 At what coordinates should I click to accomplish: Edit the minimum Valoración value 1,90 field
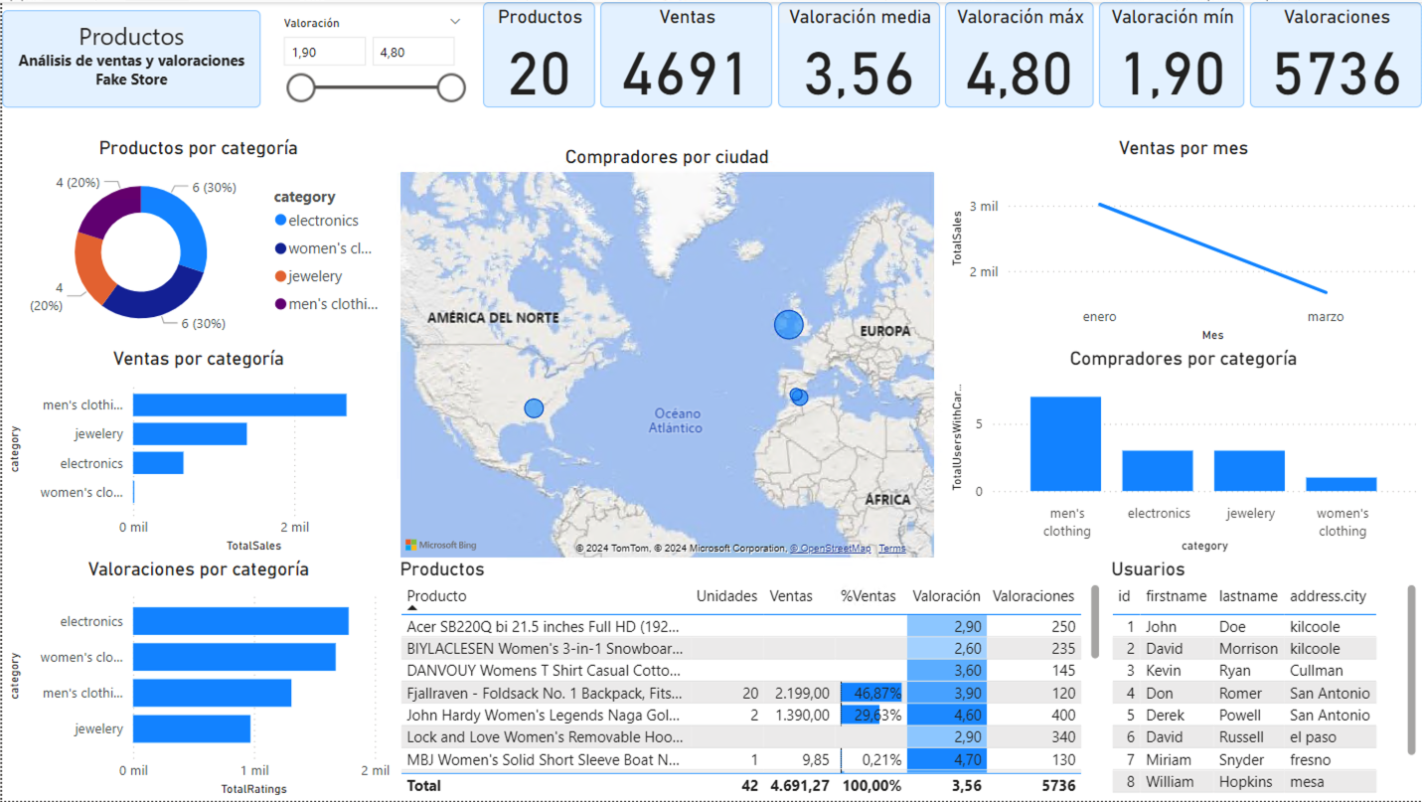click(x=324, y=52)
